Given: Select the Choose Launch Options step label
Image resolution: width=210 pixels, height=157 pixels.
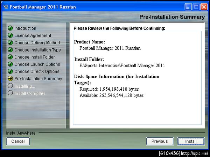Looking at the screenshot, I should tap(37, 64).
